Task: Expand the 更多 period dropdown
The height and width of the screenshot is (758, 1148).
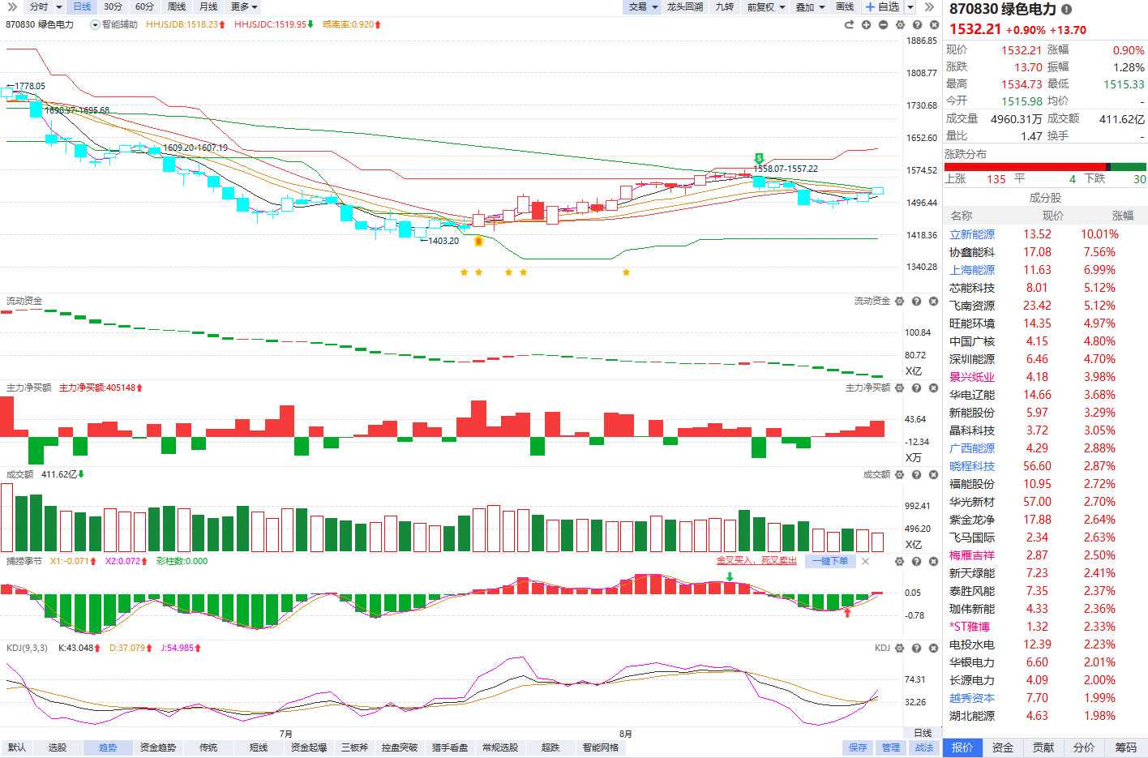Action: point(244,6)
